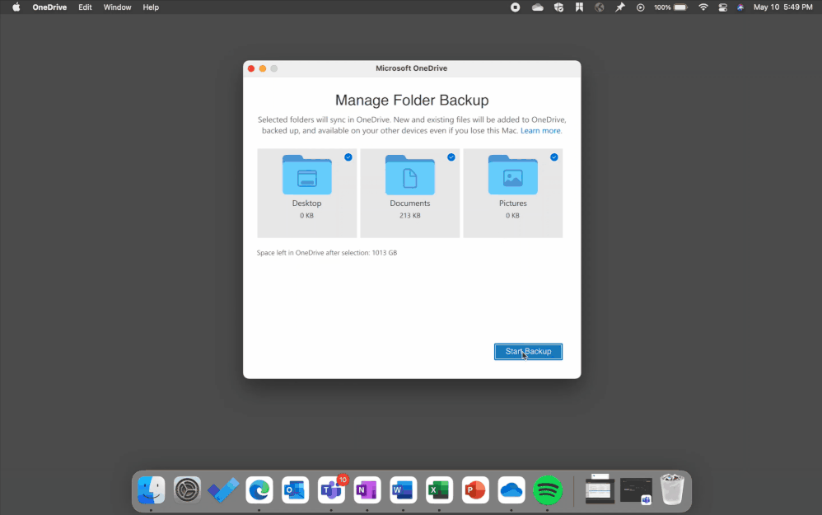Open OneNote from the Dock
Image resolution: width=822 pixels, height=515 pixels.
(367, 489)
